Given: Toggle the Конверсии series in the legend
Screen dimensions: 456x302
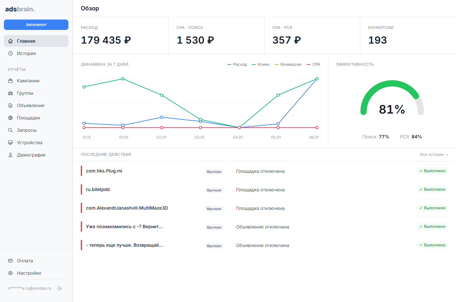Looking at the screenshot, I should [x=288, y=64].
